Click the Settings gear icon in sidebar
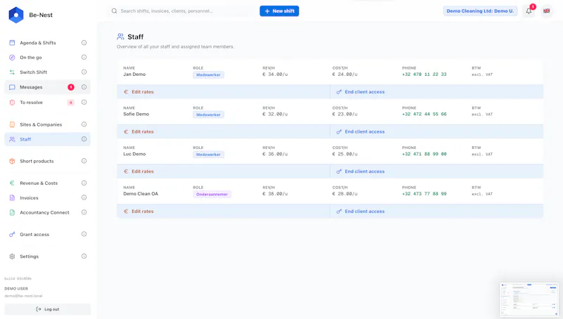The height and width of the screenshot is (319, 563). coord(12,256)
